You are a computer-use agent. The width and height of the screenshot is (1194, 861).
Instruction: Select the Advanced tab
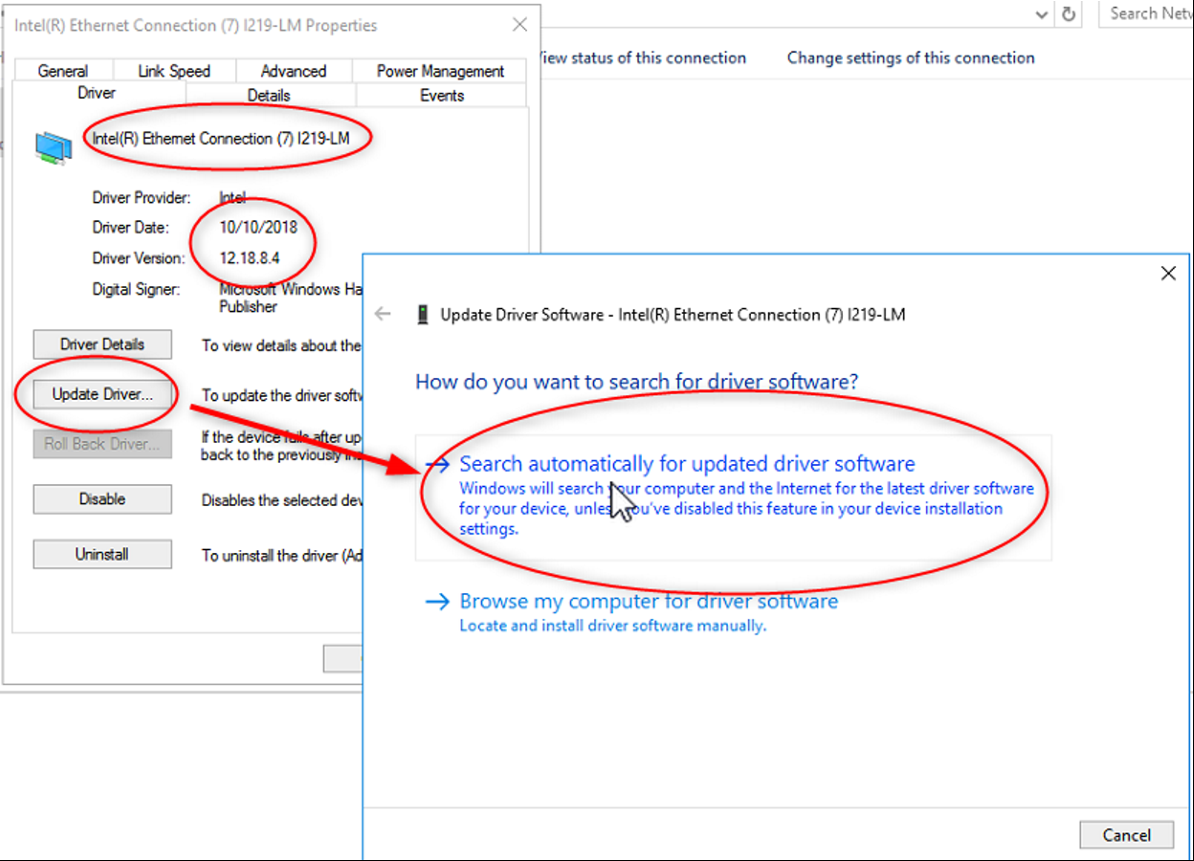pos(294,71)
